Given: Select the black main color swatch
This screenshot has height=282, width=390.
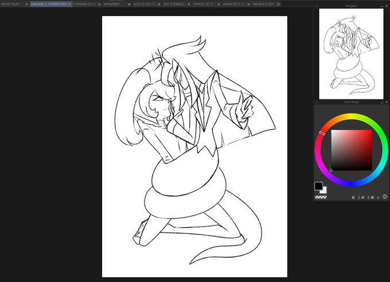Looking at the screenshot, I should pos(318,186).
